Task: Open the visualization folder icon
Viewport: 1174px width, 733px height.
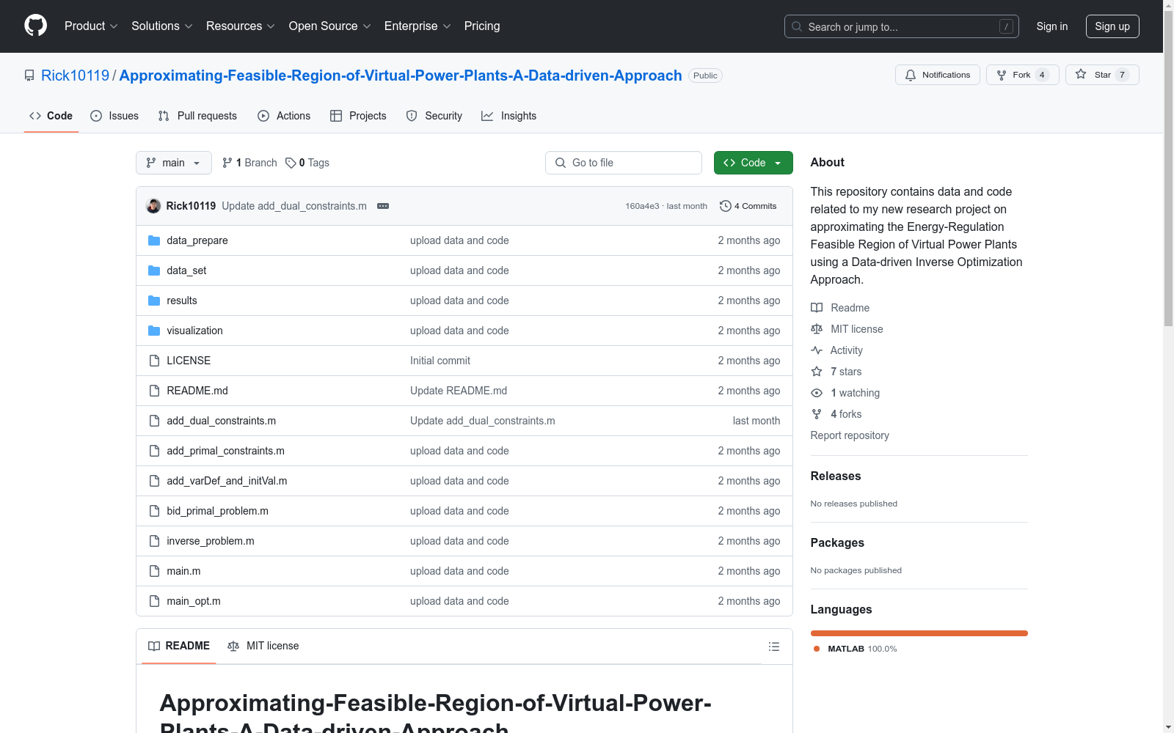Action: 154,331
